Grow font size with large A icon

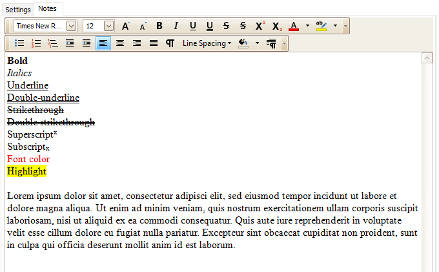[126, 26]
